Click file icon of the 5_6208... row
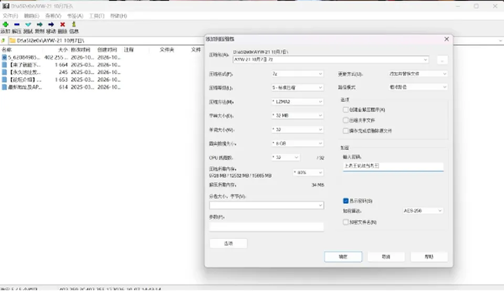 pos(4,57)
